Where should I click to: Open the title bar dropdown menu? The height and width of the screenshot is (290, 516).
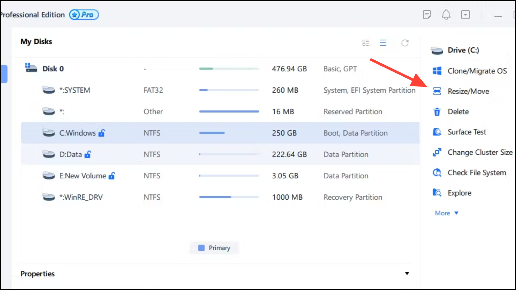tap(465, 15)
